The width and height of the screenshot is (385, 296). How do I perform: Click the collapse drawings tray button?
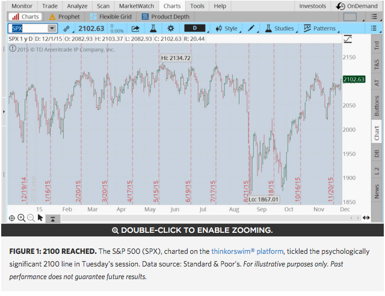(53, 218)
